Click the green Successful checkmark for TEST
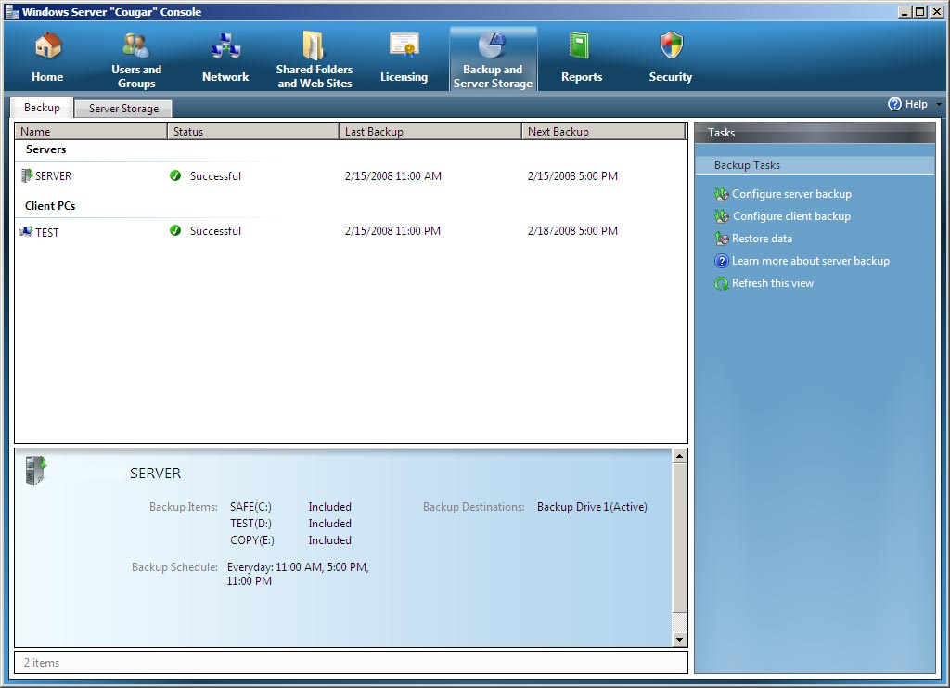The image size is (950, 688). click(x=175, y=230)
